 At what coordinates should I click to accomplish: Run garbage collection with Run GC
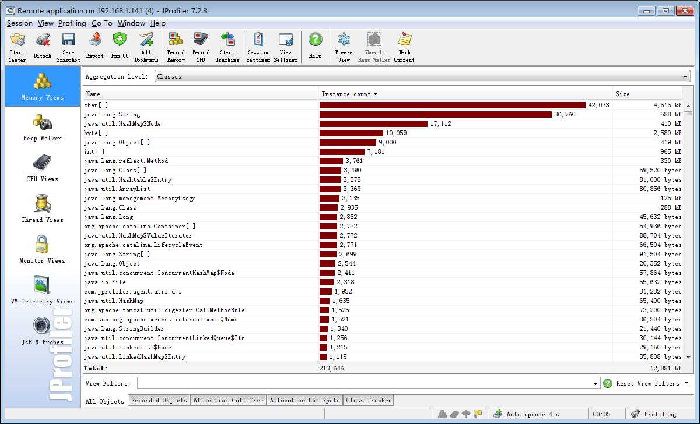pyautogui.click(x=120, y=47)
